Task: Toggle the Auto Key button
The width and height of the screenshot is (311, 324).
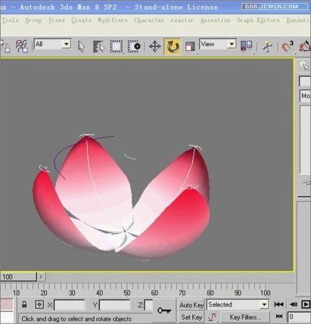Action: (191, 305)
